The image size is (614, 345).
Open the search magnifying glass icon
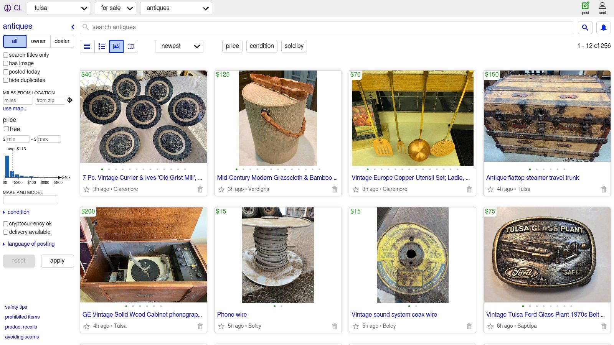pos(585,27)
